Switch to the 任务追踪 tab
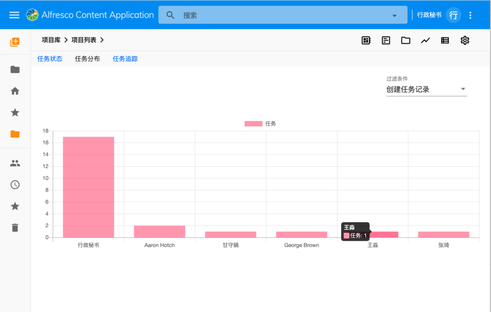 [x=125, y=59]
